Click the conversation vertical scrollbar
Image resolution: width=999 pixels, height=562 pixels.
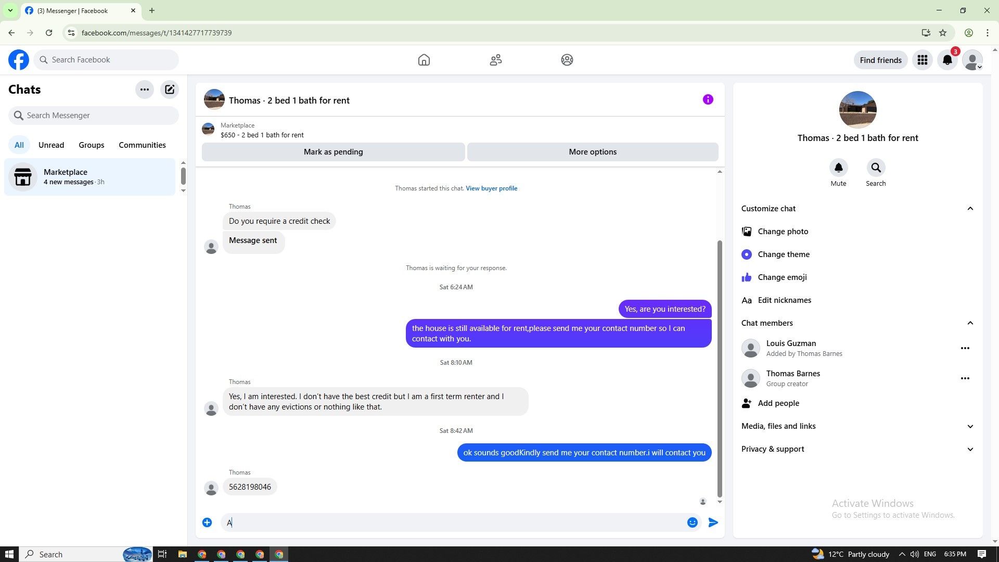(x=720, y=368)
